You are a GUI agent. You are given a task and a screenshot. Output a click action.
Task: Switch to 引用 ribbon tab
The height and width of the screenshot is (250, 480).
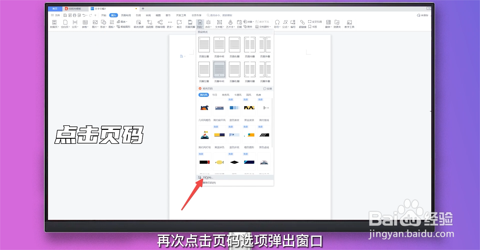click(138, 15)
